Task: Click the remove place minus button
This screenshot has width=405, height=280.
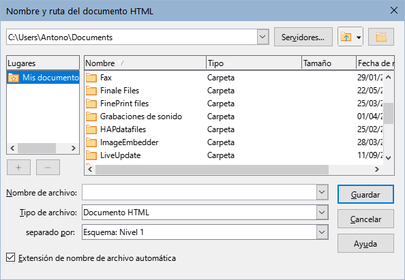Action: 48,168
